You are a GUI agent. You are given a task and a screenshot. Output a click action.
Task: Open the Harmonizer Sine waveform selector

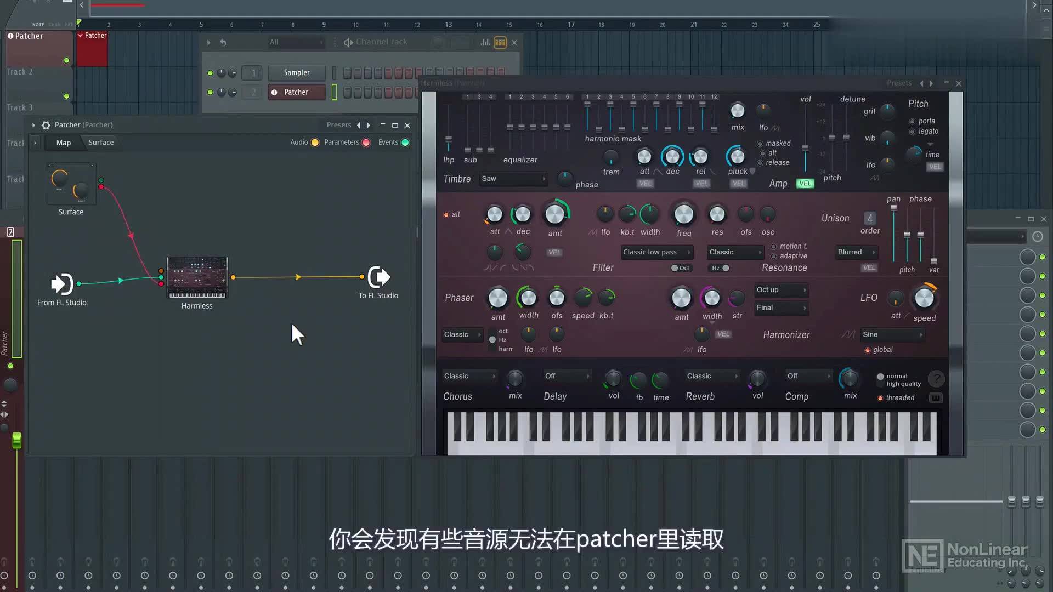pos(892,334)
